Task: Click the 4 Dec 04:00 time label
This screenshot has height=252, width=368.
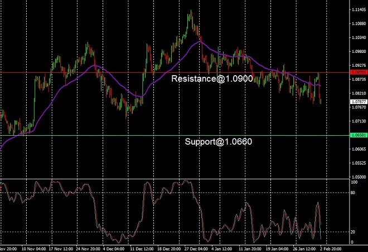Action: pyautogui.click(x=114, y=249)
